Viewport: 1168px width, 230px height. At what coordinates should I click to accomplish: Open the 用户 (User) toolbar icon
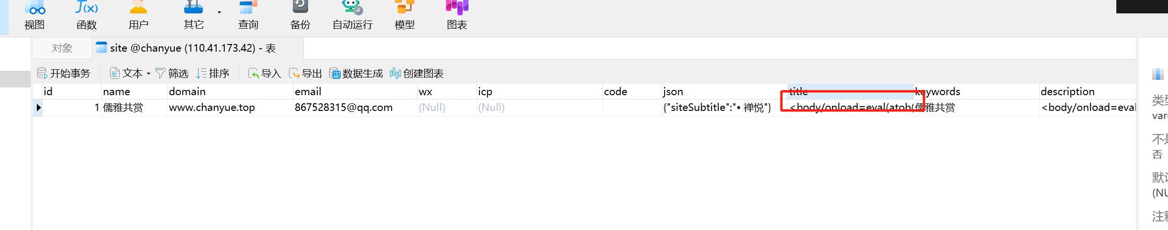coord(138,14)
